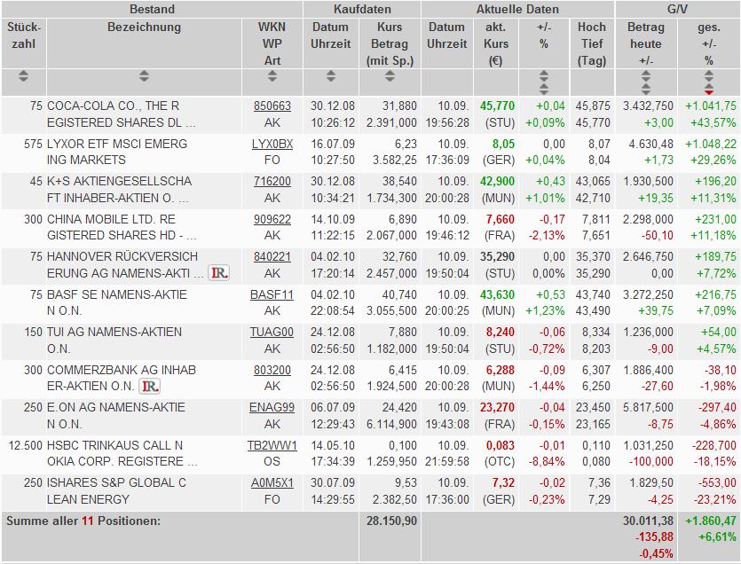
Task: Click BASF current price 43,630
Action: click(x=497, y=294)
